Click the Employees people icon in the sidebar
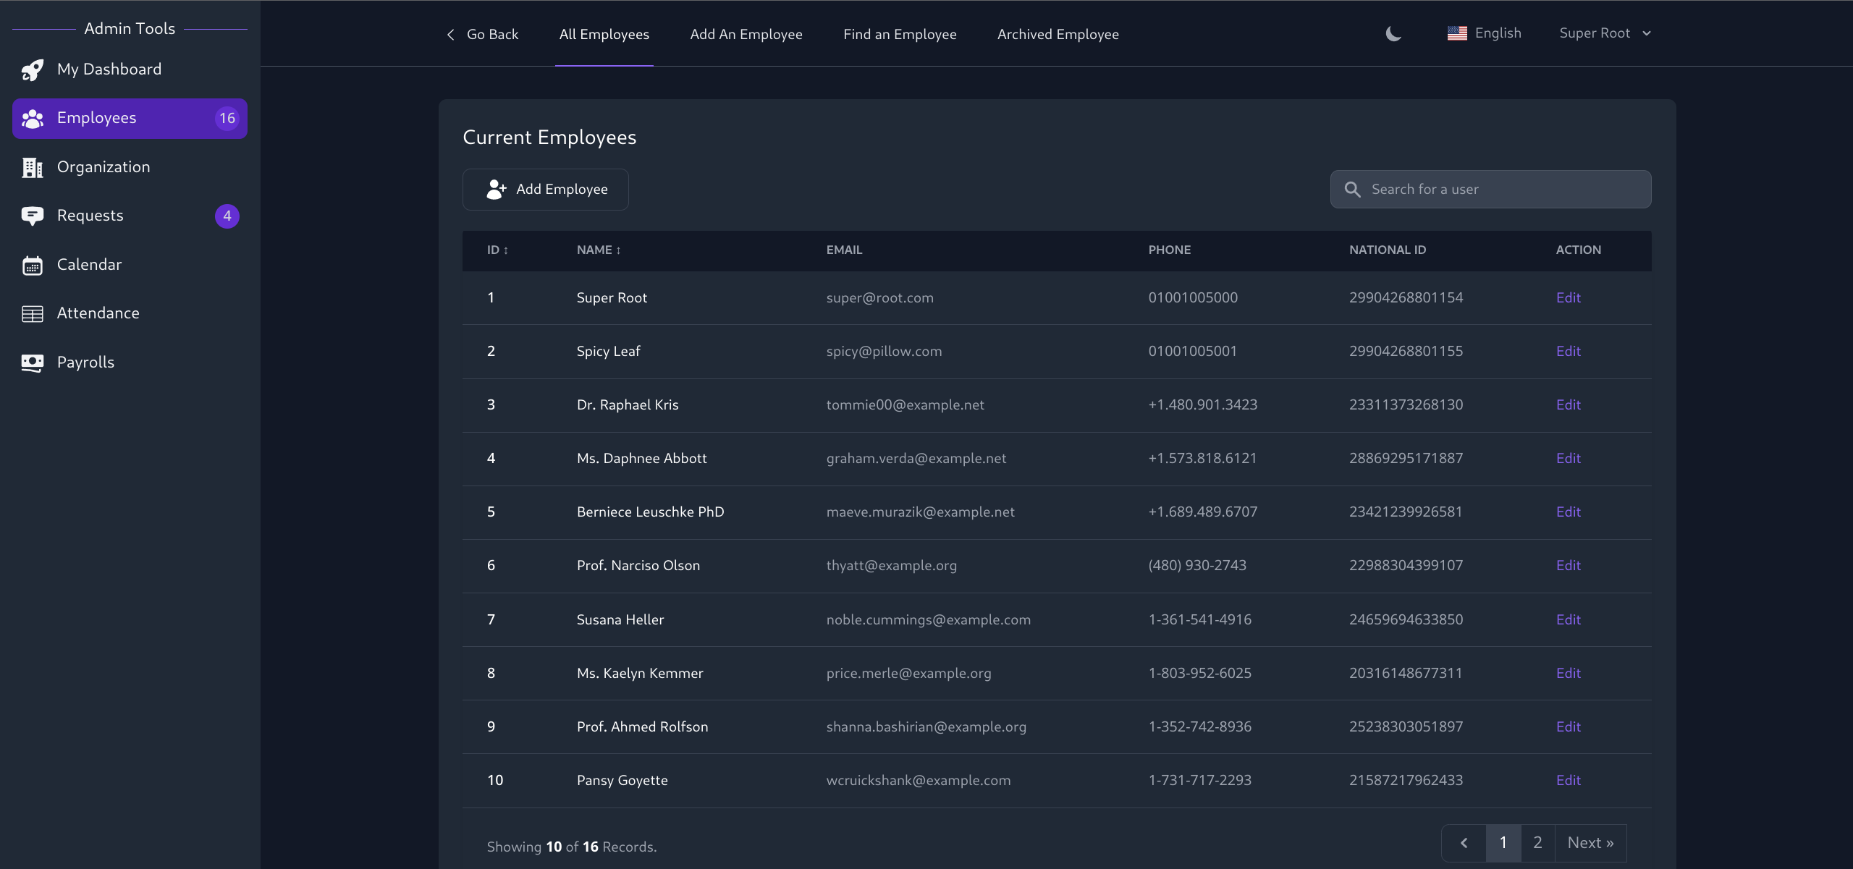 33,118
